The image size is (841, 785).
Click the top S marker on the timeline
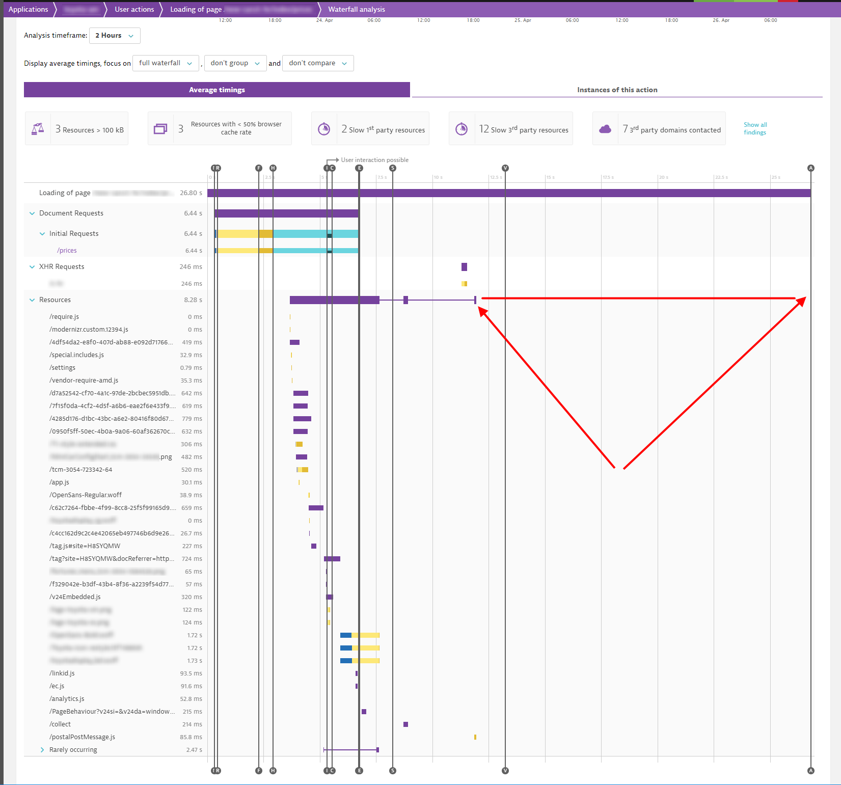pos(392,168)
